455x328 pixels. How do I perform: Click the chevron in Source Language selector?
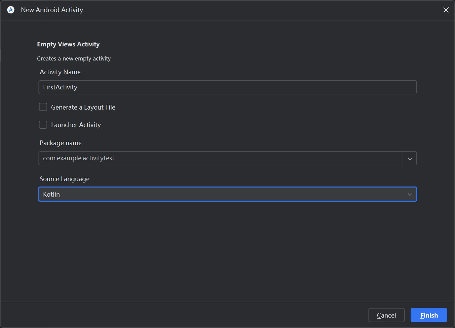(x=410, y=195)
